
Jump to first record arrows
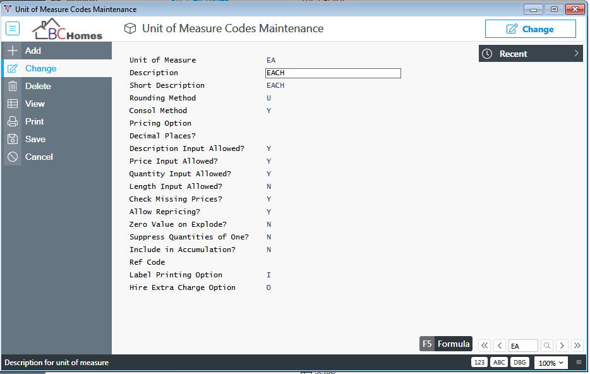pos(485,346)
